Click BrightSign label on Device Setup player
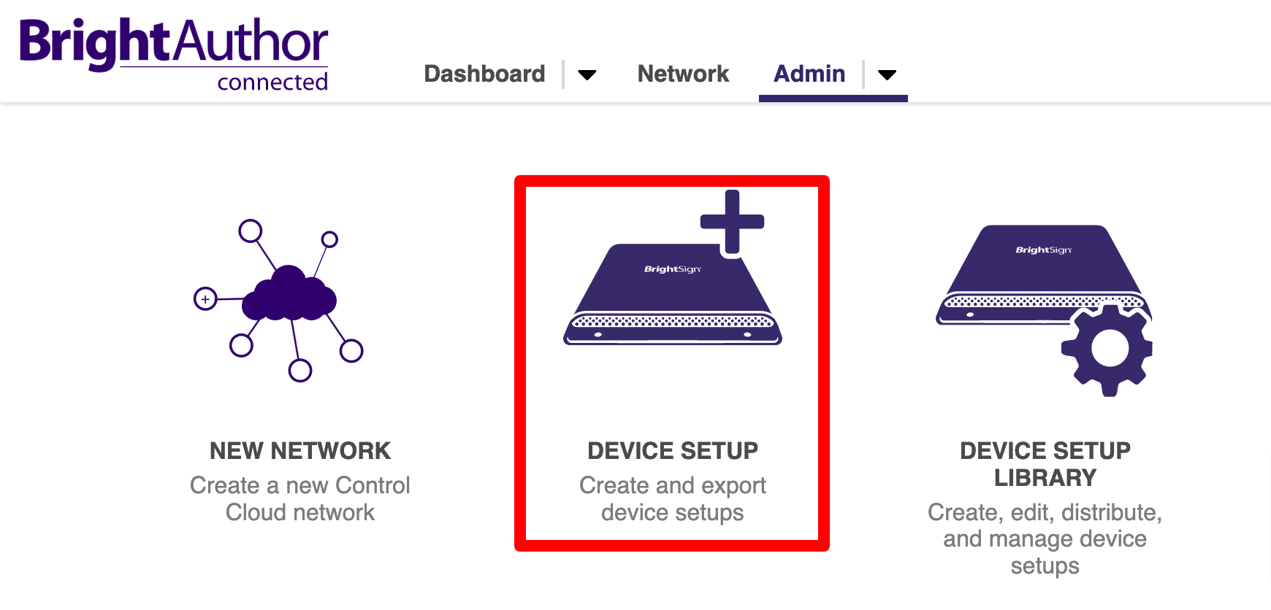Image resolution: width=1271 pixels, height=610 pixels. pyautogui.click(x=672, y=269)
